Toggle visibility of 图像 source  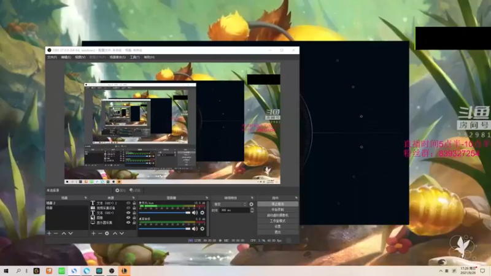tap(128, 218)
